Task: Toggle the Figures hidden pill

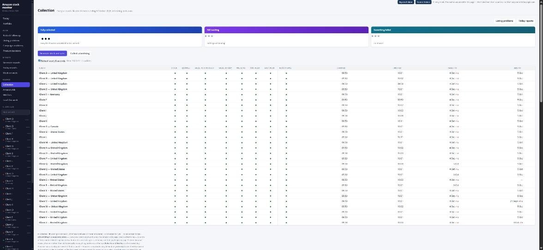Action: [x=405, y=2]
